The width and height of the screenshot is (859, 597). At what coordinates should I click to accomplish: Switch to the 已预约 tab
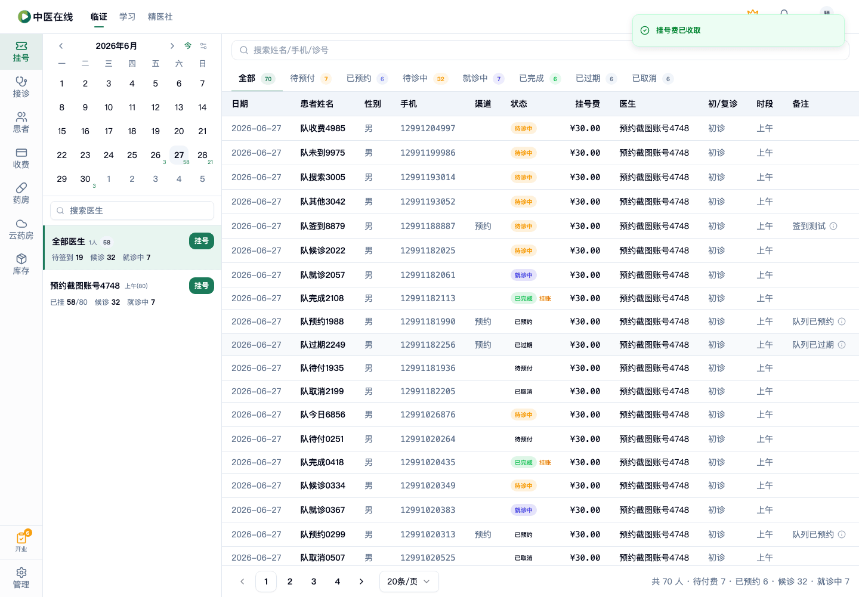(x=367, y=78)
